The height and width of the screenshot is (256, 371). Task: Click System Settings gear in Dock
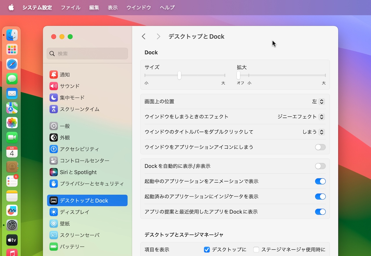point(12,225)
